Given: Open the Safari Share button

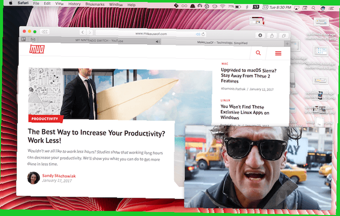Looking at the screenshot, I should pos(272,36).
